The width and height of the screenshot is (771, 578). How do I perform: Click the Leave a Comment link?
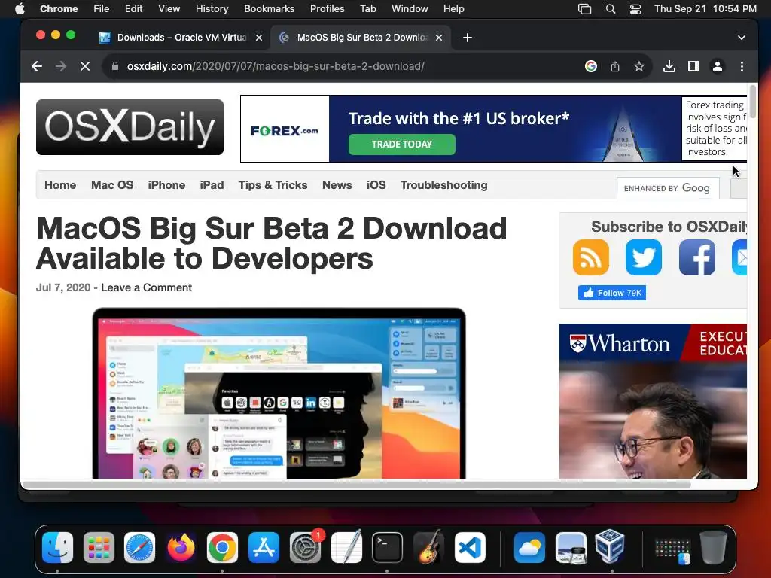(146, 287)
